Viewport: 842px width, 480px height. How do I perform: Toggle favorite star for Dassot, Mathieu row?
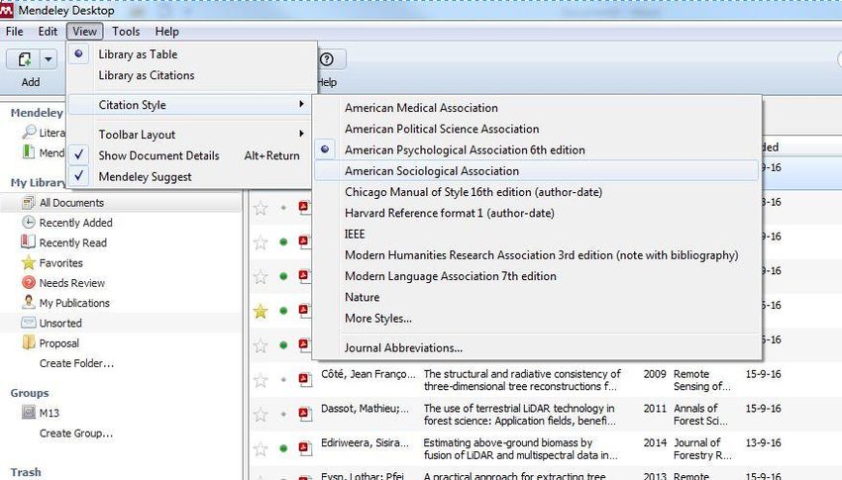tap(261, 414)
